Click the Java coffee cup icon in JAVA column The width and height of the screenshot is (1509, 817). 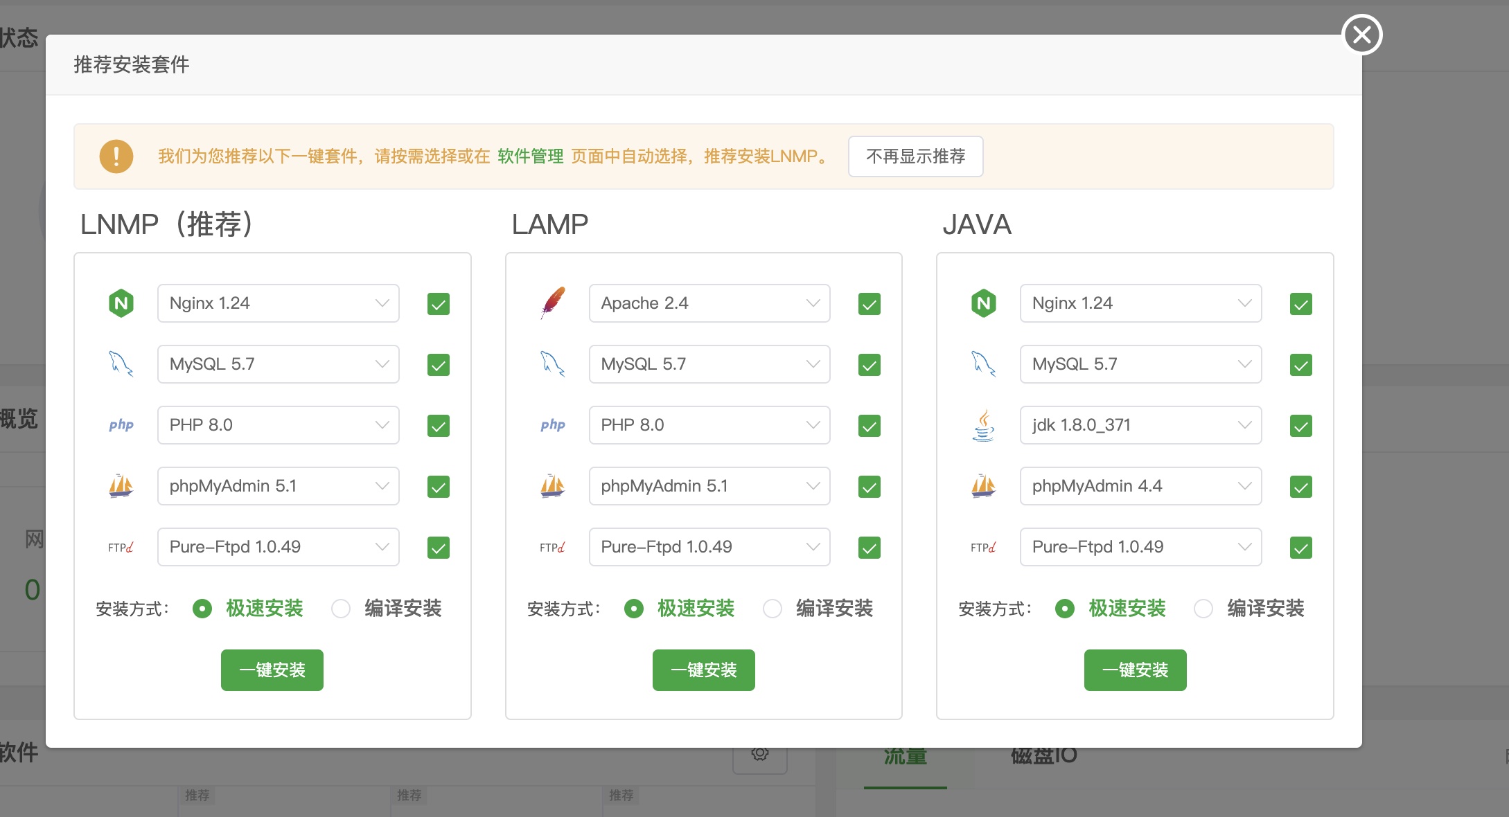984,424
